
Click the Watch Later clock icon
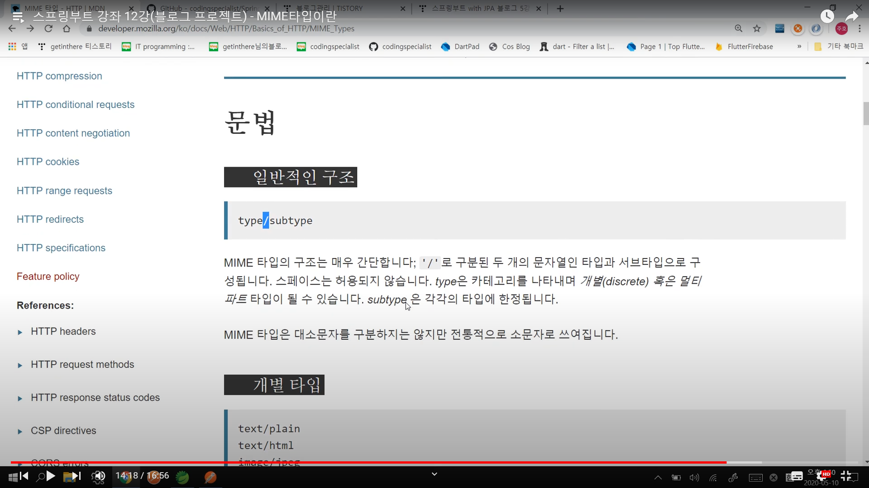[827, 17]
